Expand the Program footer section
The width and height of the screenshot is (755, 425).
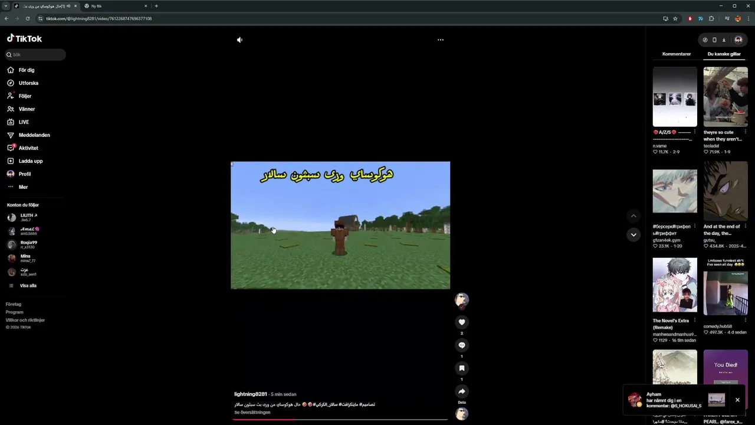click(x=15, y=312)
